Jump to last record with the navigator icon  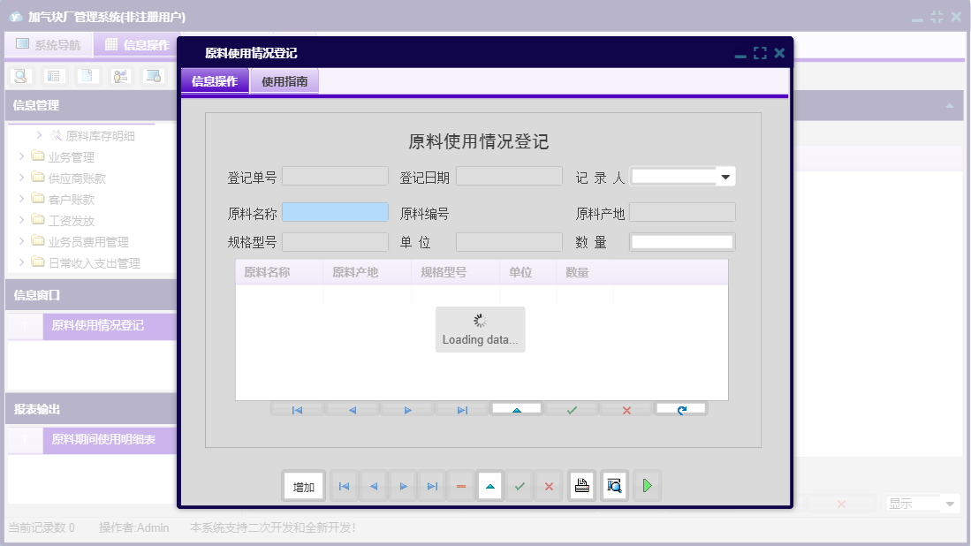click(461, 409)
